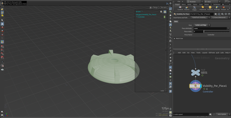Launch the PolyBridge shelf tool

217,8
